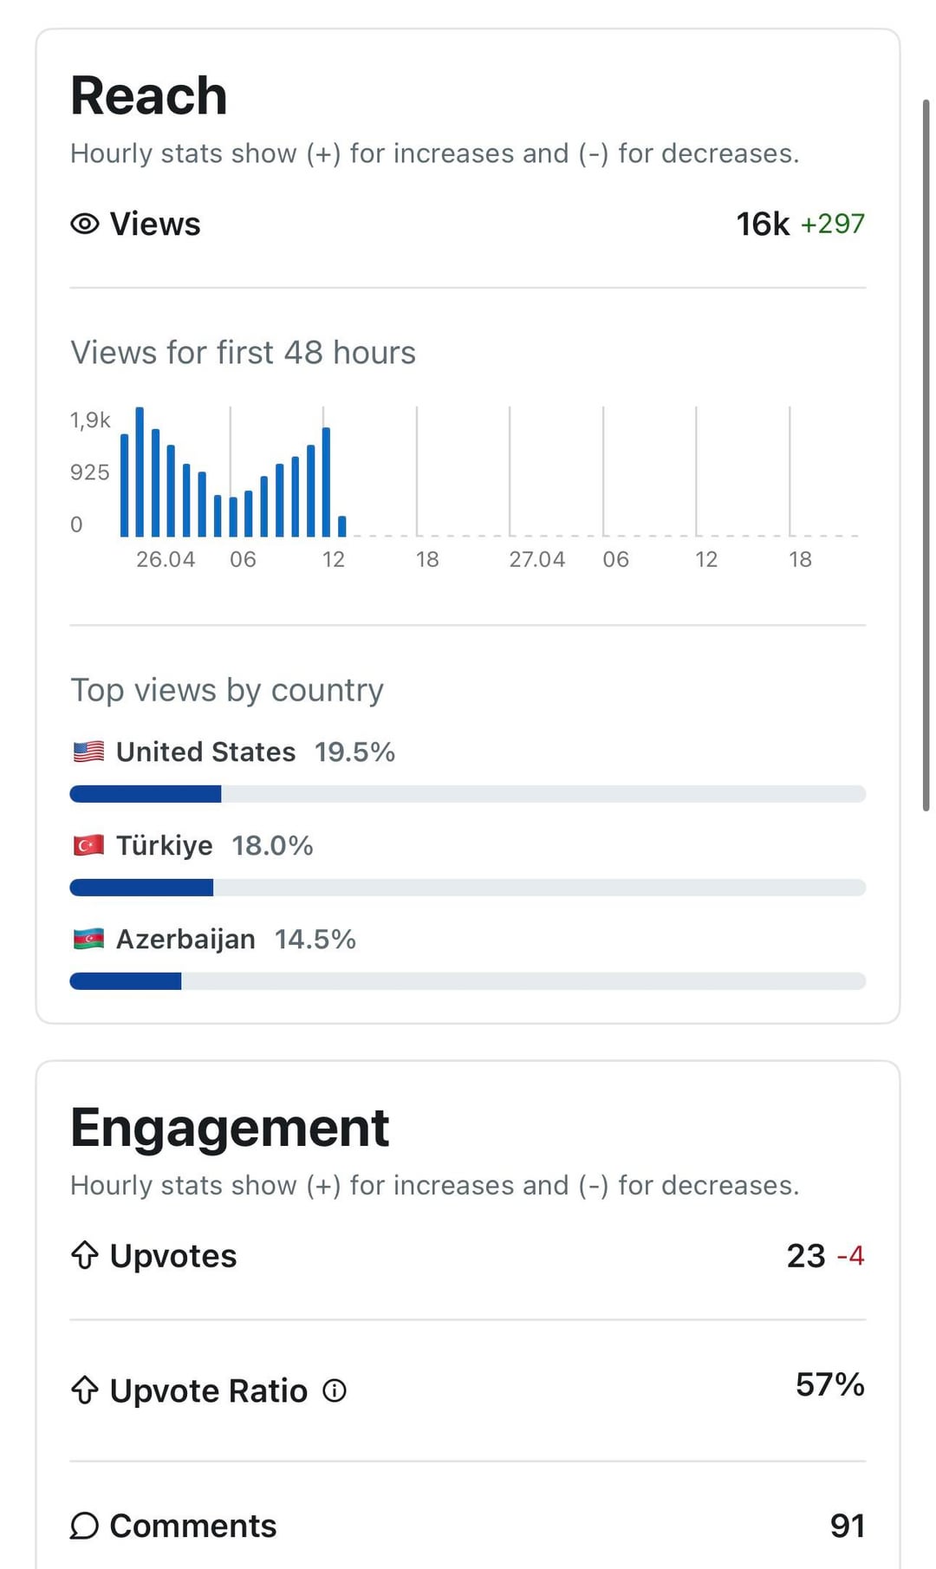Click the page scrollbar thumb

click(926, 455)
